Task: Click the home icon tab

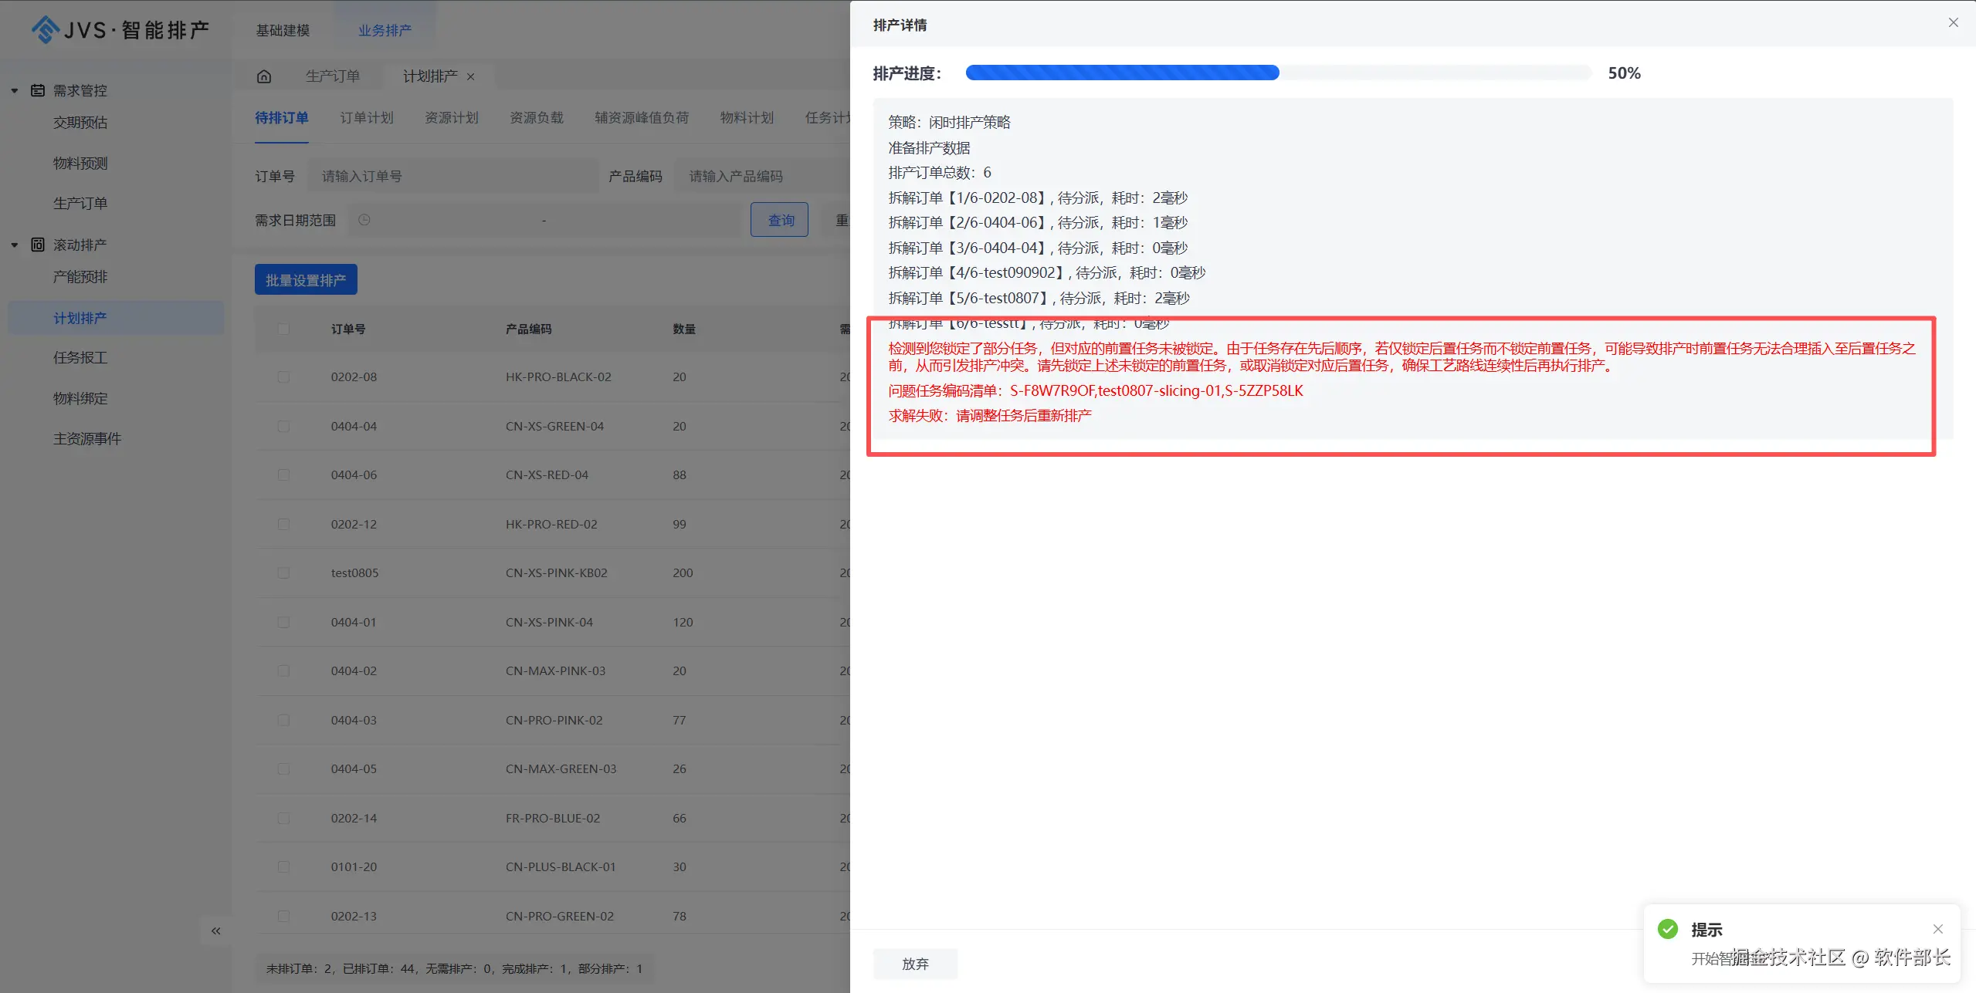Action: pyautogui.click(x=264, y=76)
